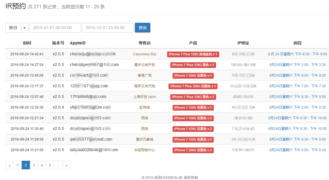The image size is (329, 180).
Task: Open page 3 in pagination
Action: point(34,165)
